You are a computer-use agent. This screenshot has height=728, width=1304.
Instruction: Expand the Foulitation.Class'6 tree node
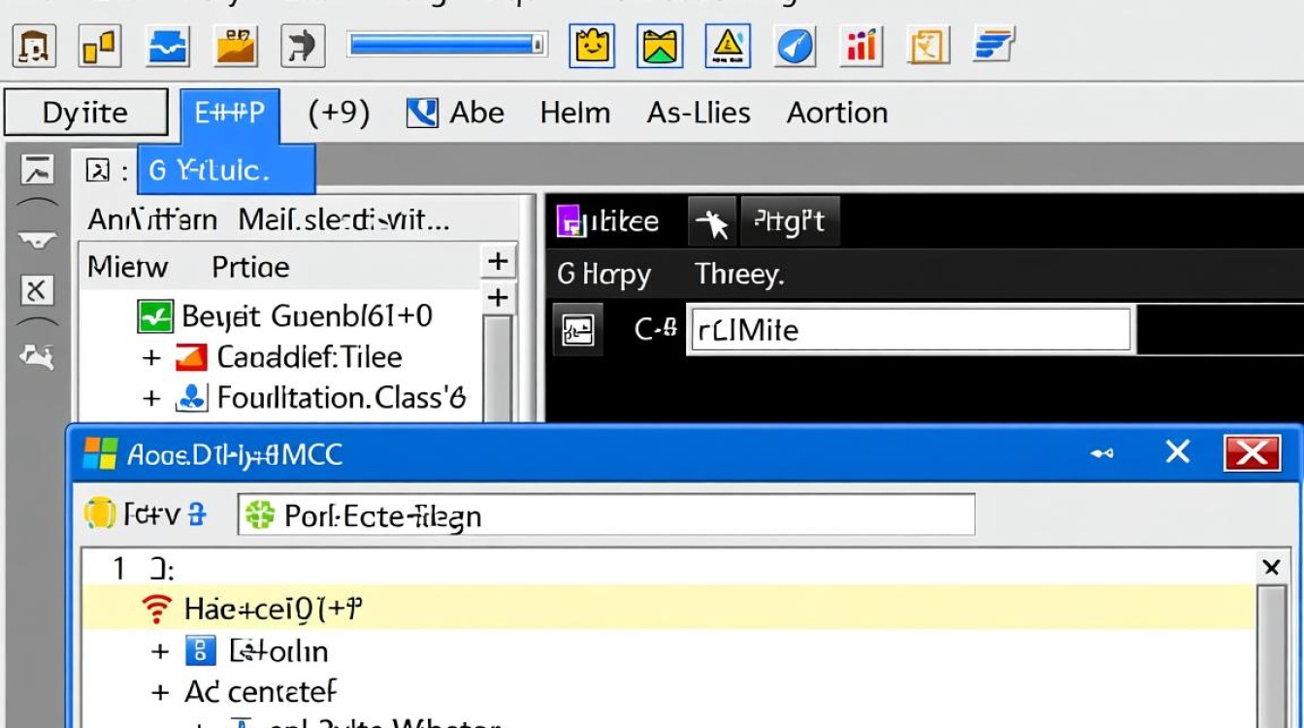click(x=151, y=398)
